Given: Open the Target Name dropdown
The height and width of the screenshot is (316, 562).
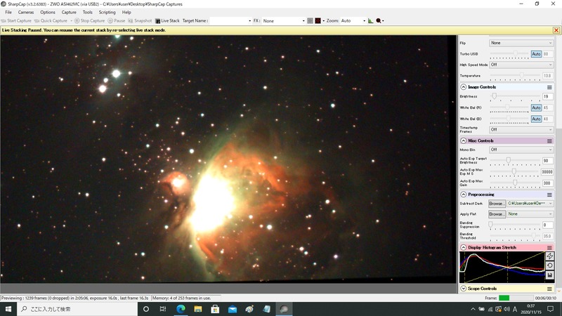Looking at the screenshot, I should tap(230, 21).
